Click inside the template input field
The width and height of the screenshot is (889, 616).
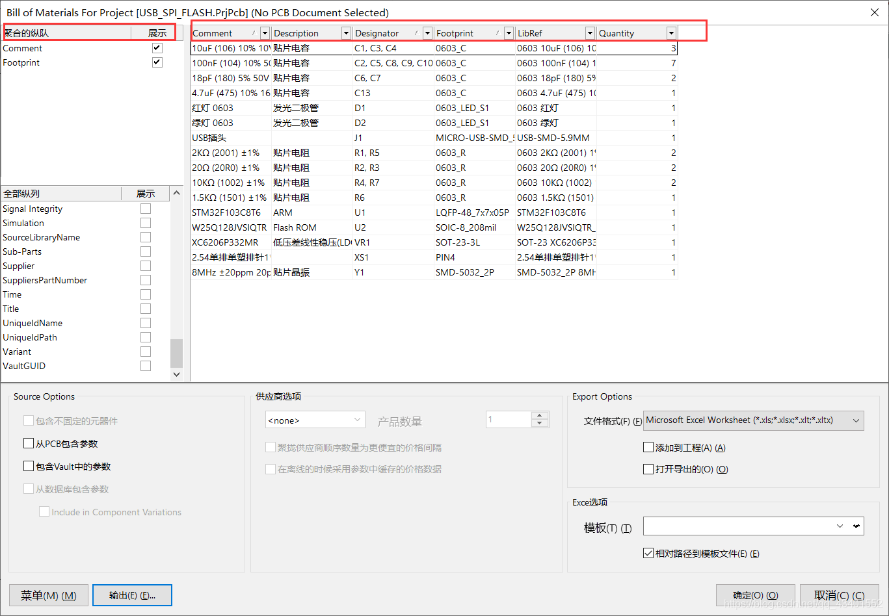pos(738,526)
